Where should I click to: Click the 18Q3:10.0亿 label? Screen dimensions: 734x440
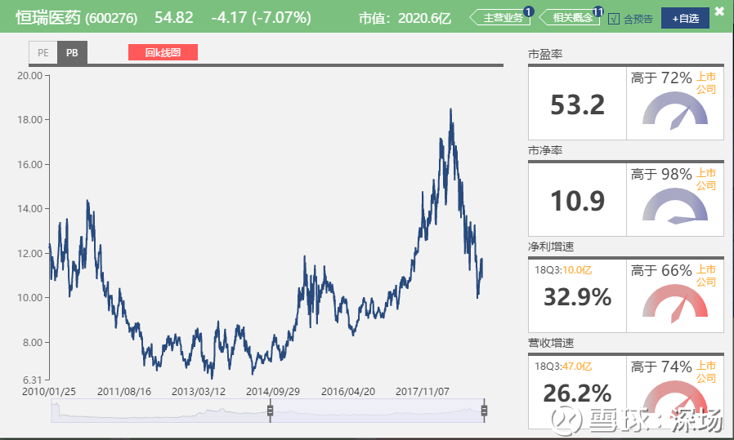(x=563, y=270)
